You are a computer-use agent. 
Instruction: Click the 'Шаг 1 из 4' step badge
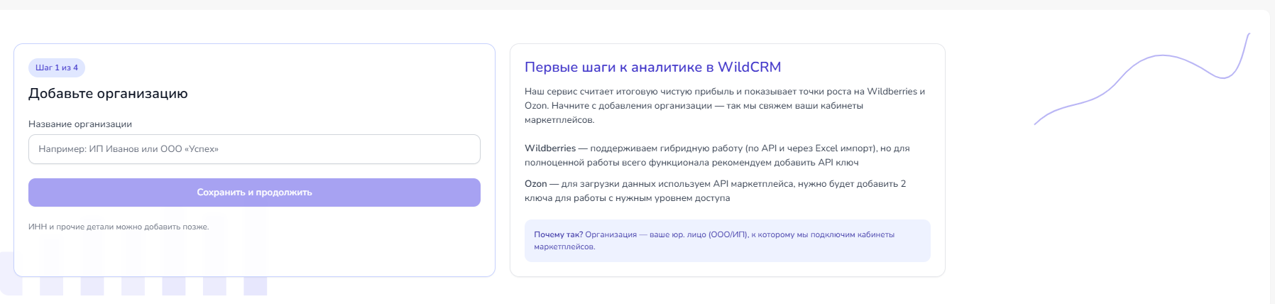pyautogui.click(x=57, y=67)
